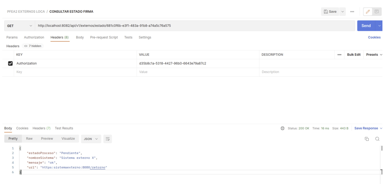387x184 pixels.
Task: Click the request URL input field
Action: [x=195, y=26]
